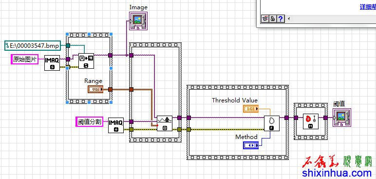Select the histogram VI icon
The height and width of the screenshot is (179, 376).
[165, 123]
